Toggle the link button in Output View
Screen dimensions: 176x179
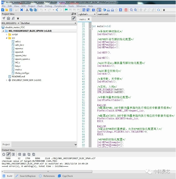pyautogui.click(x=9, y=154)
